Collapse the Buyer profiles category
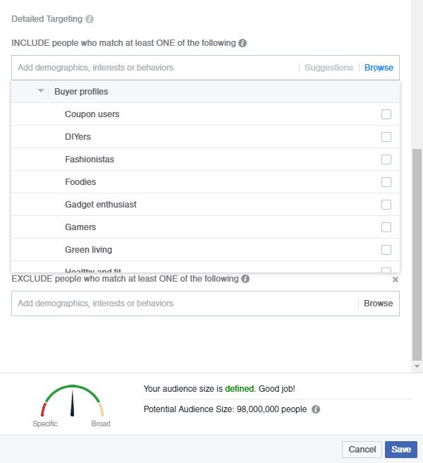The image size is (423, 463). tap(41, 92)
